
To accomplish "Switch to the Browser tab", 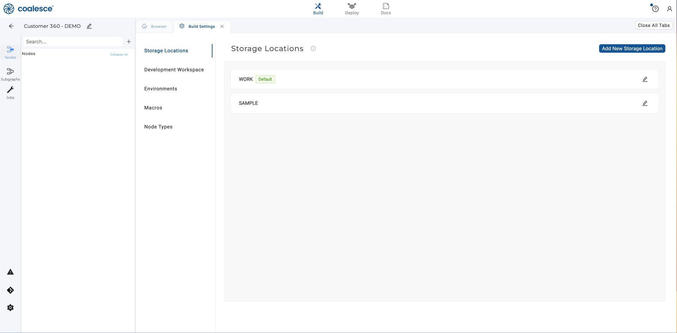I will (155, 26).
